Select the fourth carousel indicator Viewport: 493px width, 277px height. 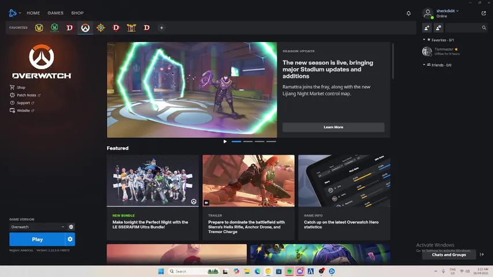click(x=271, y=141)
